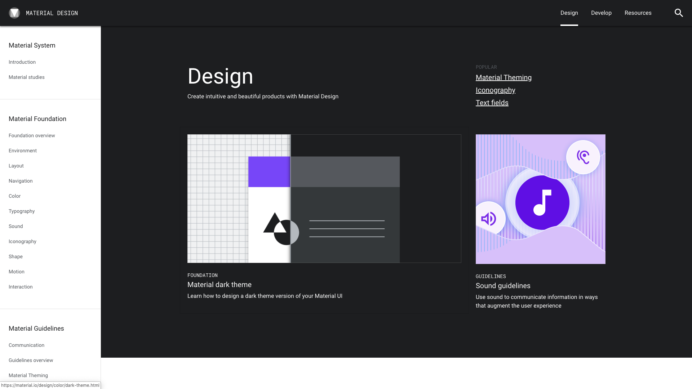Open the Material dark theme card title

pos(219,285)
